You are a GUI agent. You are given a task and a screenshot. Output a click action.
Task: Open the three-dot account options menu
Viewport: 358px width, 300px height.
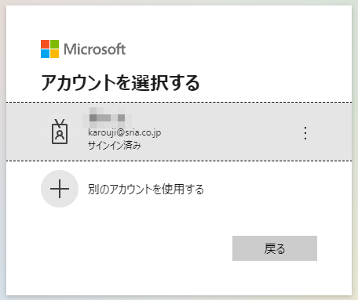(305, 133)
